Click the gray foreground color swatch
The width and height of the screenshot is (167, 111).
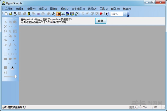click(x=6, y=68)
